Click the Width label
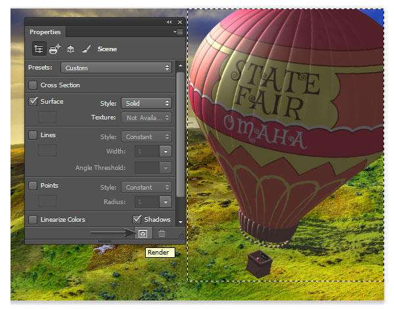The width and height of the screenshot is (394, 309). click(116, 151)
